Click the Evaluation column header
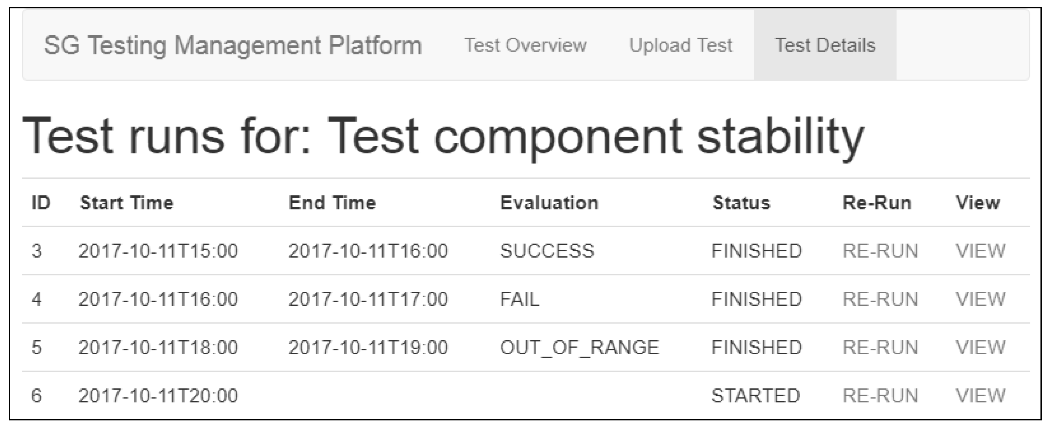This screenshot has height=426, width=1052. pyautogui.click(x=549, y=203)
